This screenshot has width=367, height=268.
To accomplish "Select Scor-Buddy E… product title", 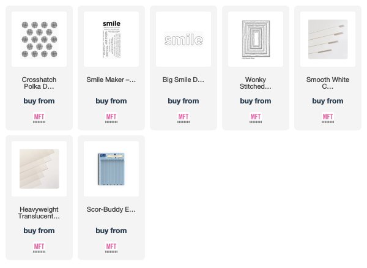I will click(x=111, y=209).
